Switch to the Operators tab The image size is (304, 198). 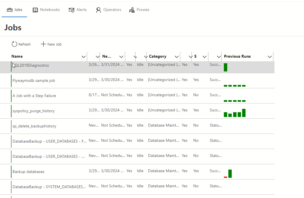click(x=112, y=10)
